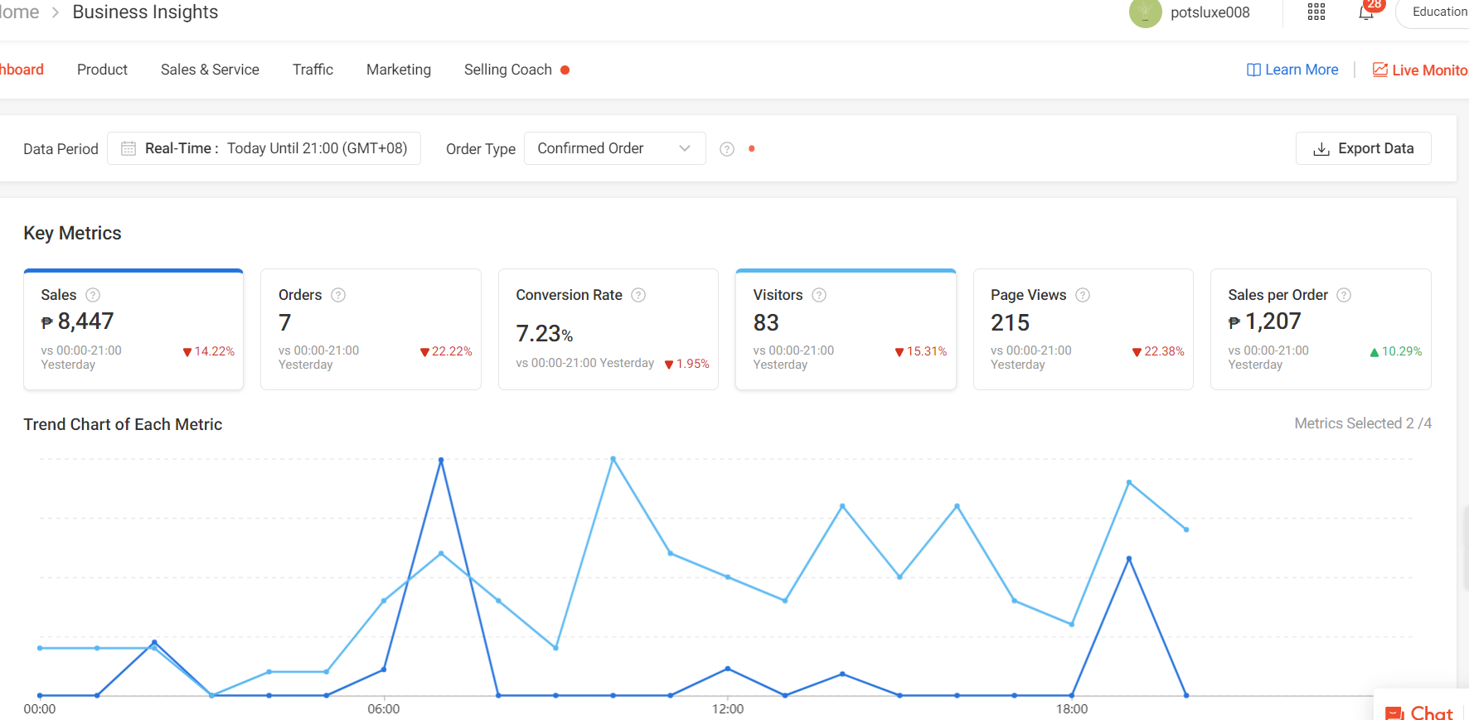
Task: Click the help icon beside Order Type
Action: tap(727, 149)
